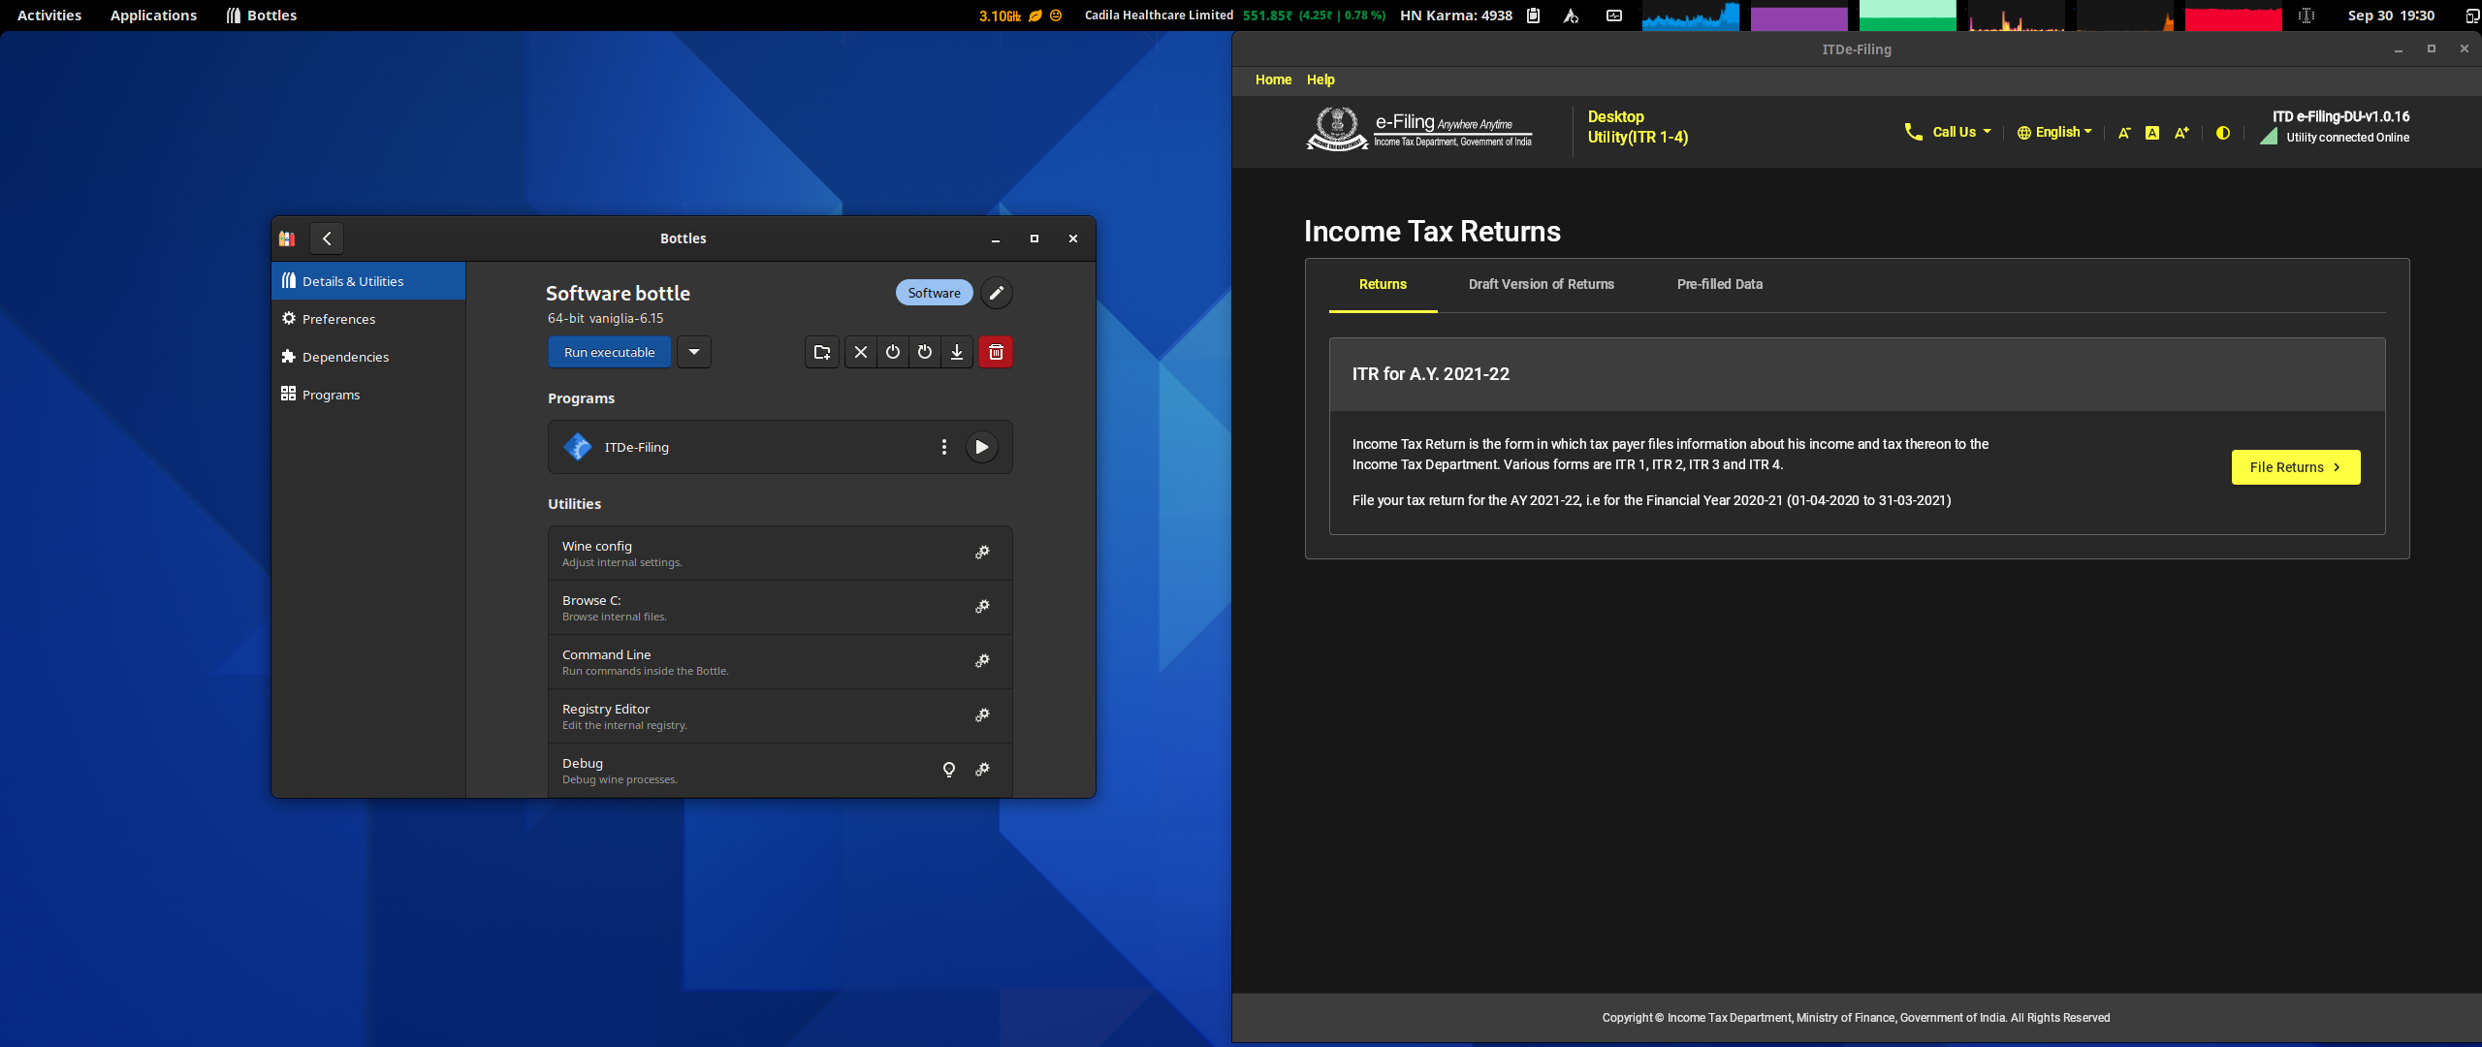Click the Software environment tag
The height and width of the screenshot is (1047, 2482).
934,293
